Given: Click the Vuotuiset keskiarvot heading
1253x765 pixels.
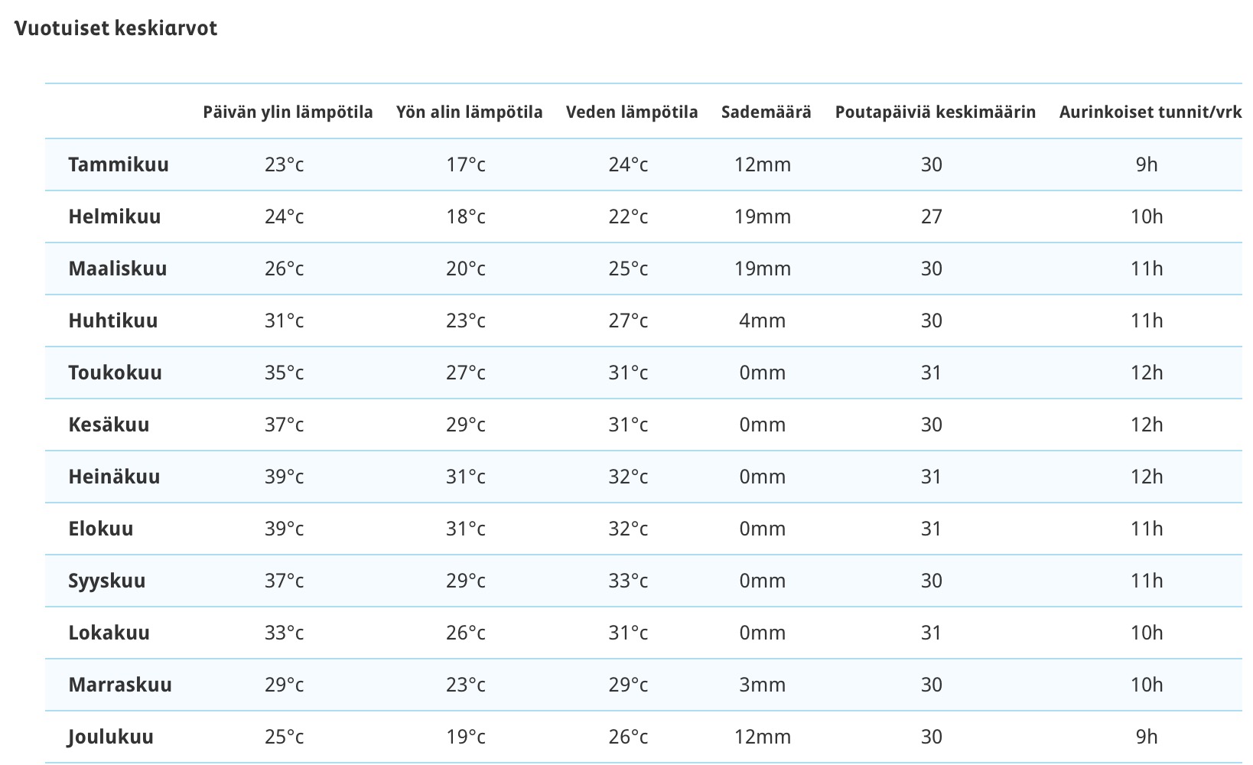Looking at the screenshot, I should [x=116, y=28].
